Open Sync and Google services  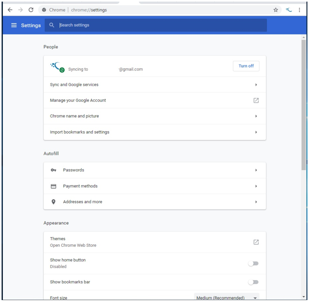click(x=155, y=85)
